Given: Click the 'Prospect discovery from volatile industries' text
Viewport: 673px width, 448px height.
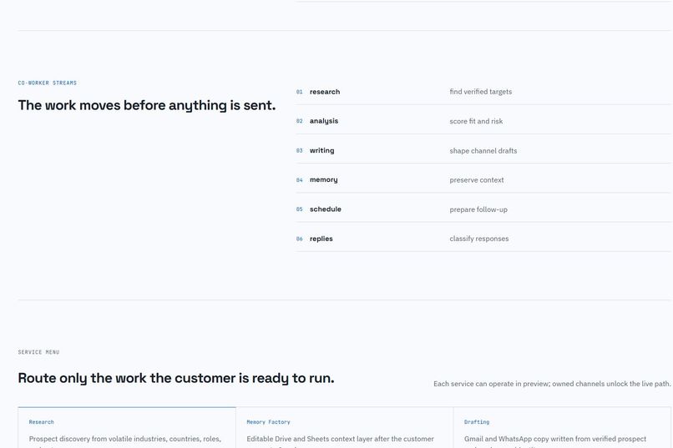Looking at the screenshot, I should 125,439.
